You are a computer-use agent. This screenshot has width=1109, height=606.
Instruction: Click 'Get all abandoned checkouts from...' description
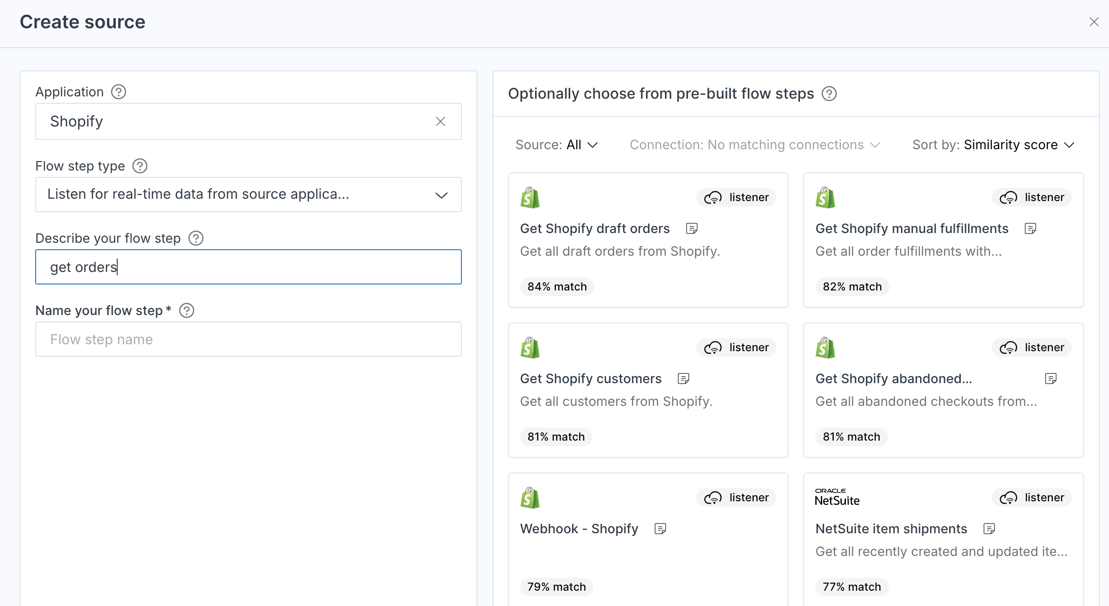926,401
